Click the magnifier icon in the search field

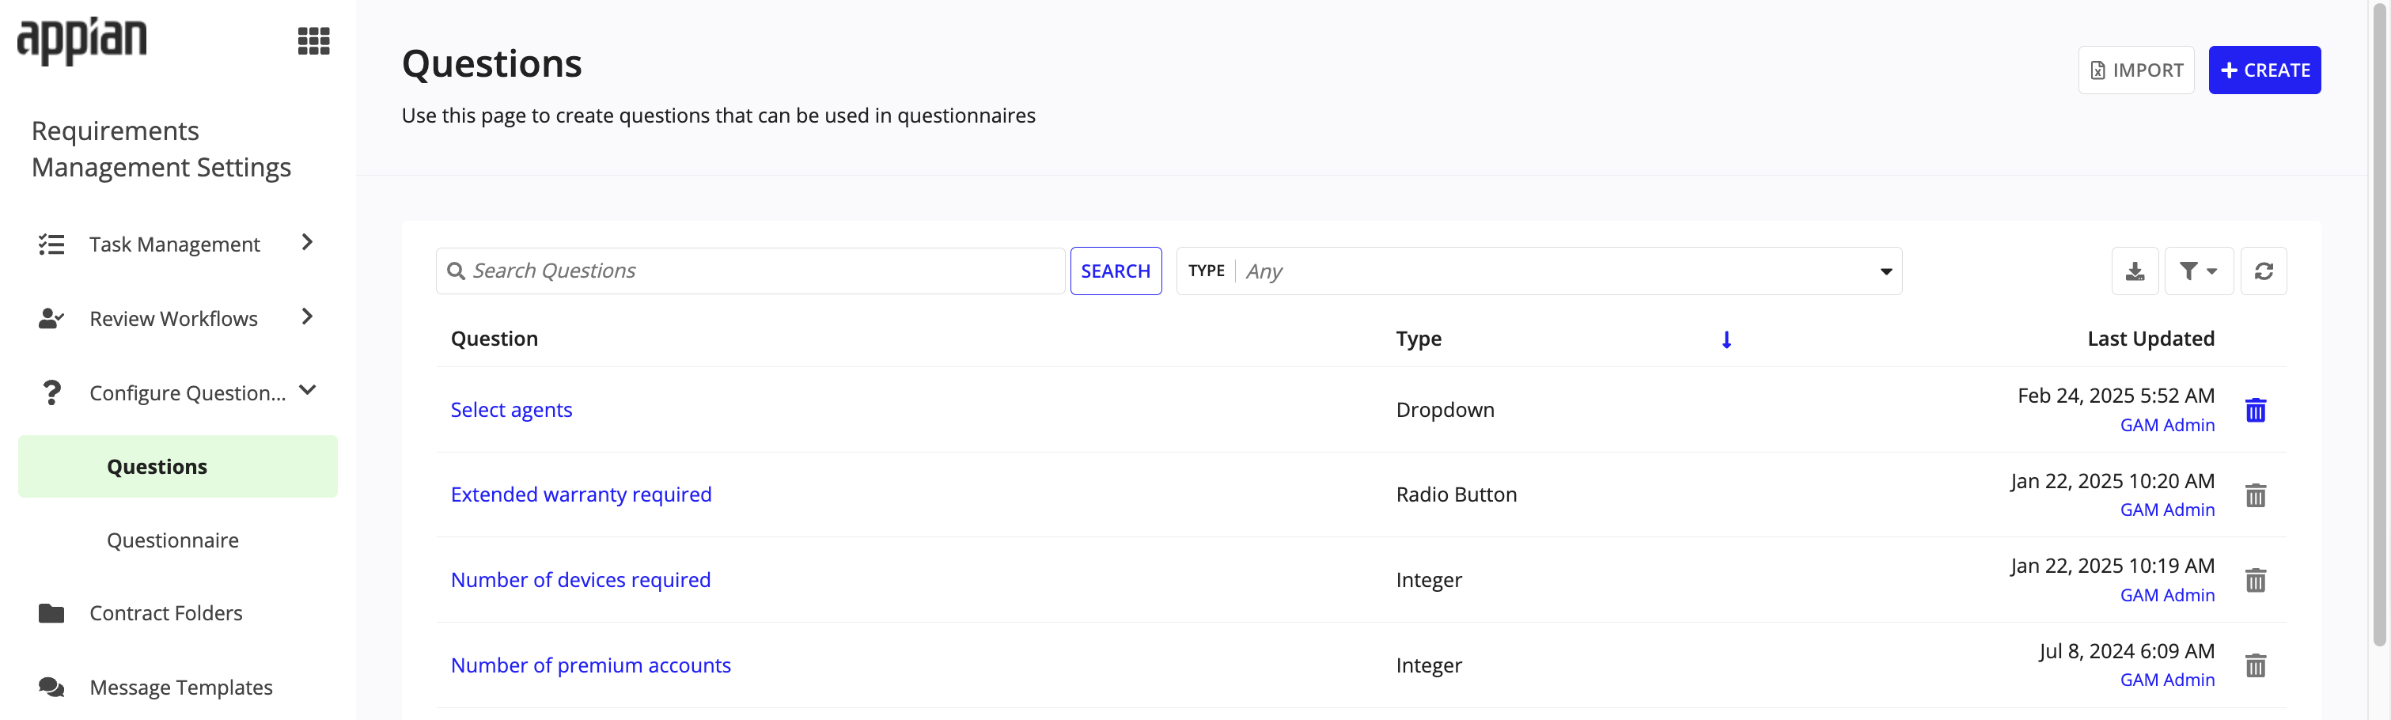pyautogui.click(x=456, y=271)
